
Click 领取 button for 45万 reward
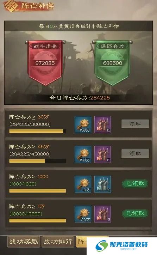(x=135, y=154)
